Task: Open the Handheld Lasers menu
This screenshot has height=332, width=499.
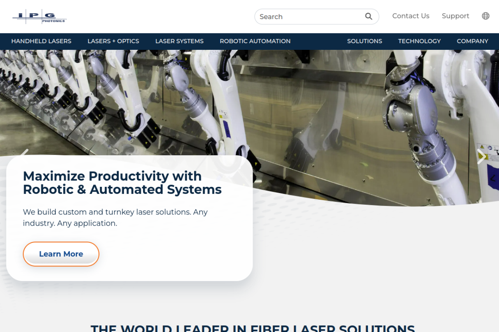Action: click(x=41, y=41)
